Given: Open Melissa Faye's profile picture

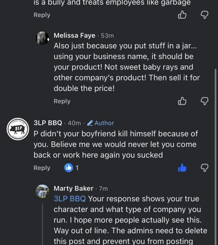Looking at the screenshot, I should 43,38.
